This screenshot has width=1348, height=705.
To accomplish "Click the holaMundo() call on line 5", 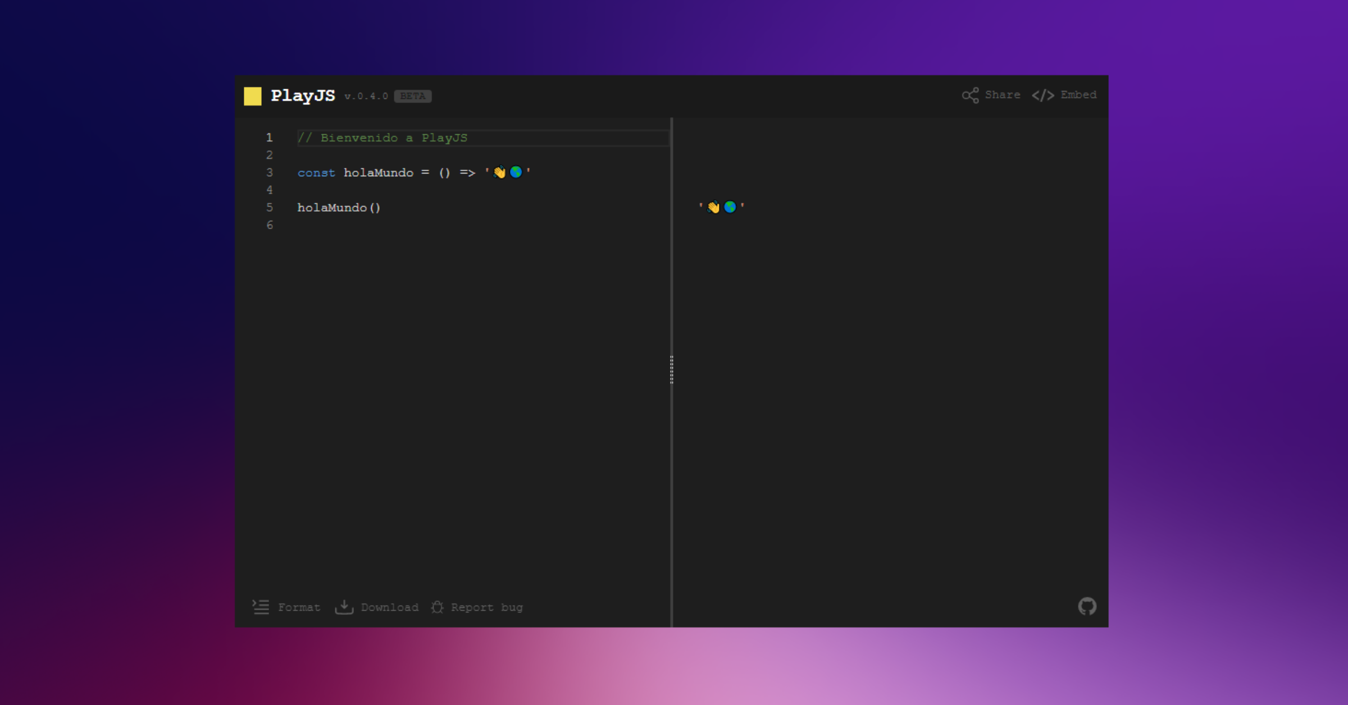I will [339, 207].
